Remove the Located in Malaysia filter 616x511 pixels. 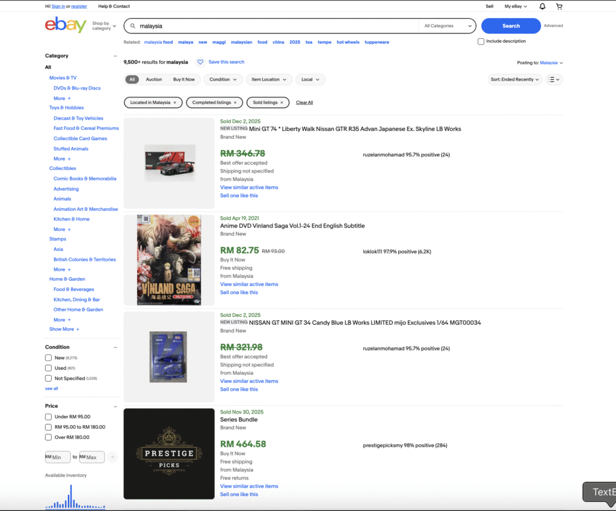coord(174,103)
